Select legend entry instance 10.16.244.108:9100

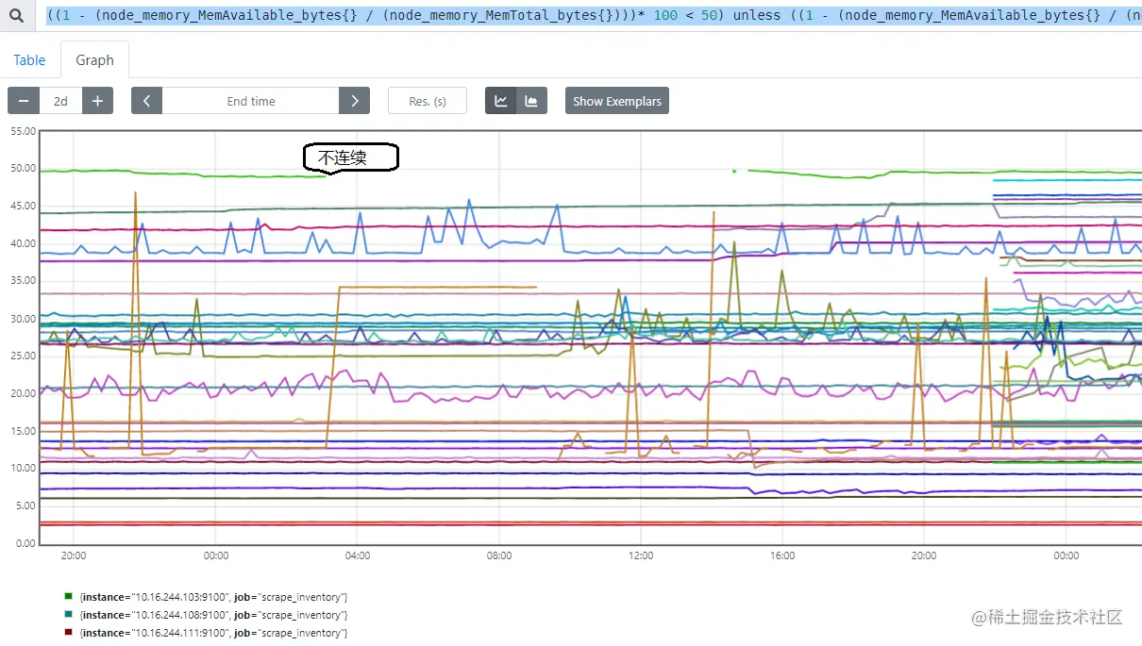coord(214,615)
